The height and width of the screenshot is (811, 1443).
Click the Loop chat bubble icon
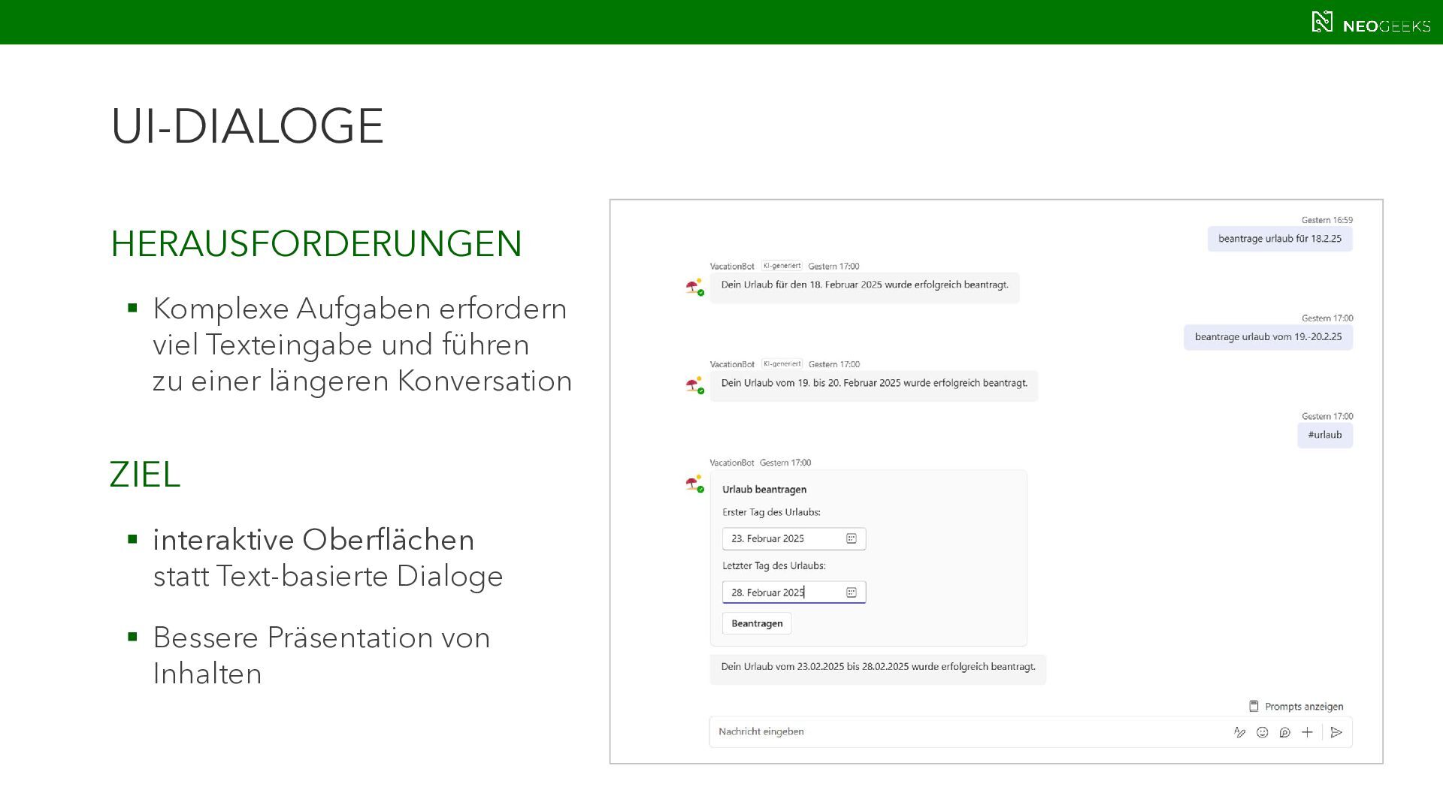[x=1285, y=732]
